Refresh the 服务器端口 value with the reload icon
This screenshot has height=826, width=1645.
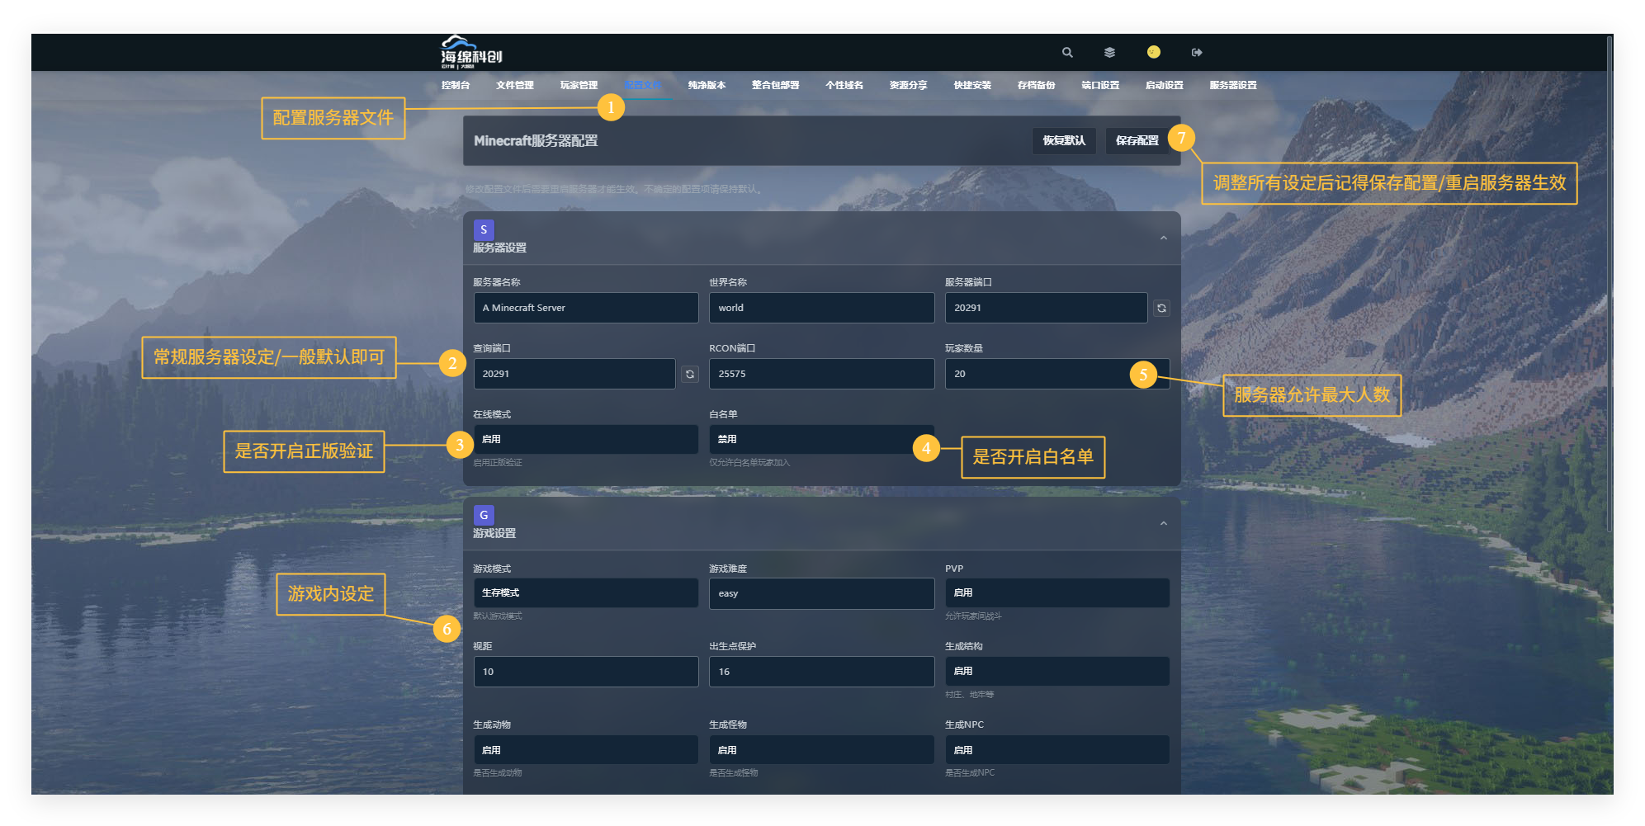1161,308
